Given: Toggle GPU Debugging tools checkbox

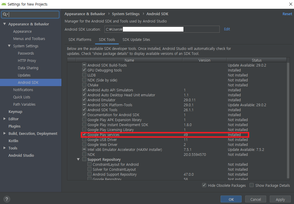Looking at the screenshot, I should tap(84, 70).
